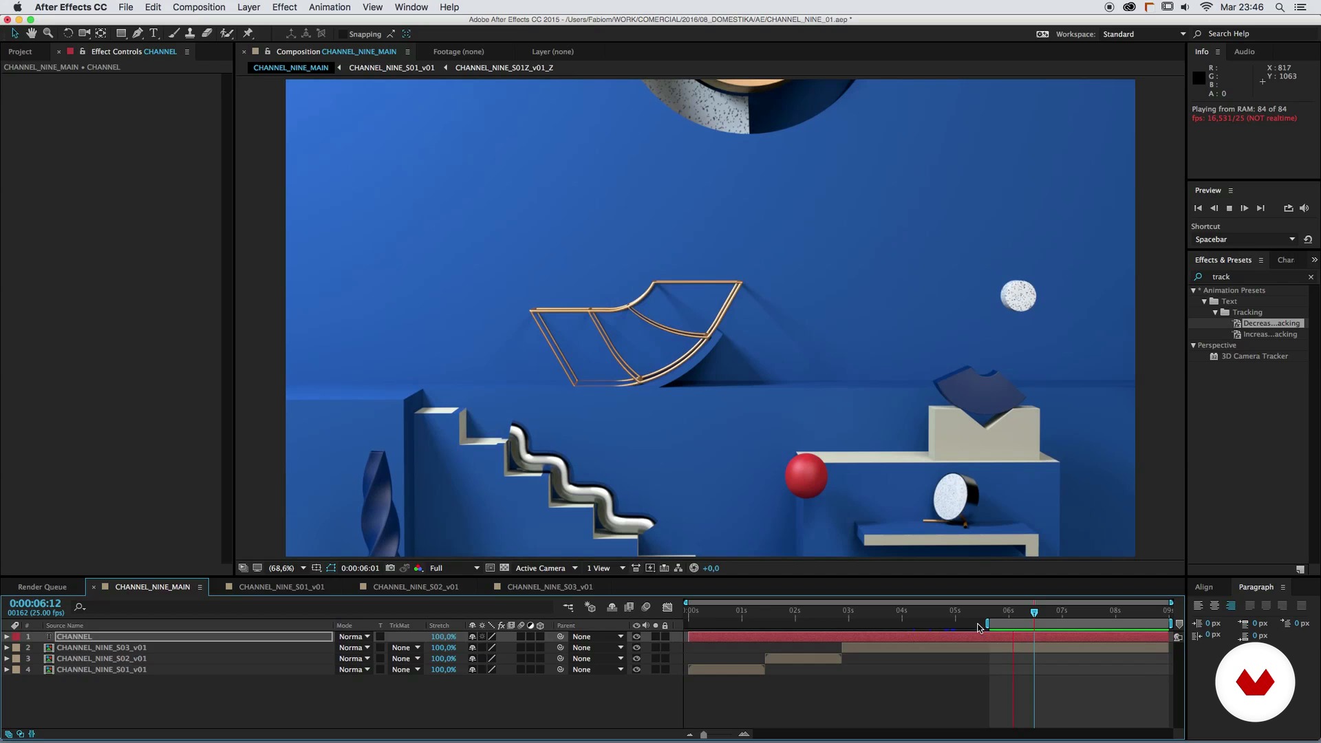Click the CHANNEL_NINE_S01_v01 breadcrumb in viewer
Screen dimensions: 1321x743
point(391,67)
